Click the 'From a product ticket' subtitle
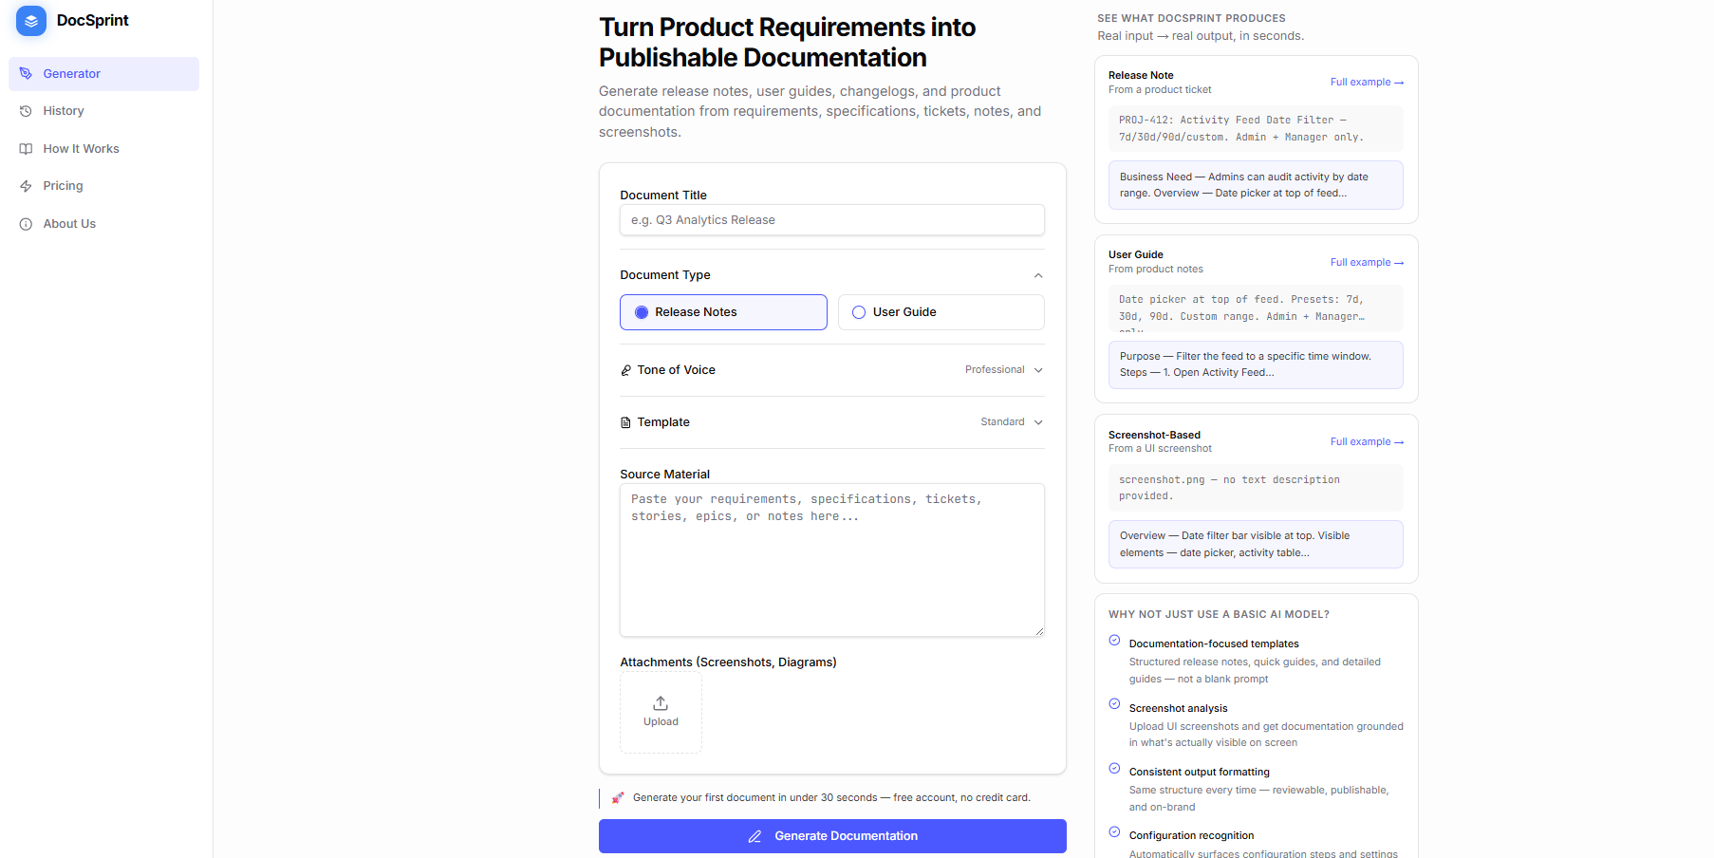This screenshot has height=858, width=1714. [1160, 90]
